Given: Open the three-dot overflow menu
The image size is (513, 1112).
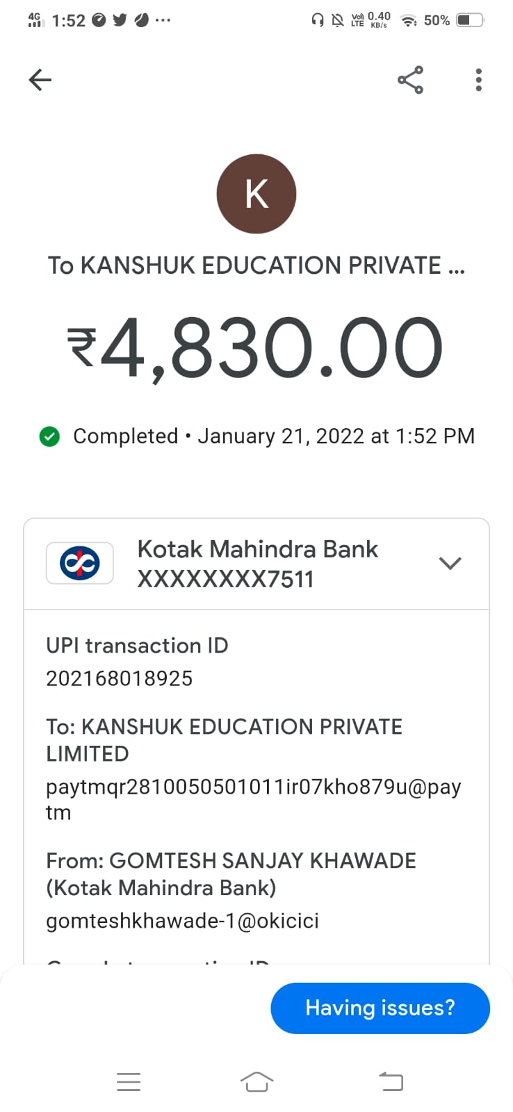Looking at the screenshot, I should [x=478, y=80].
